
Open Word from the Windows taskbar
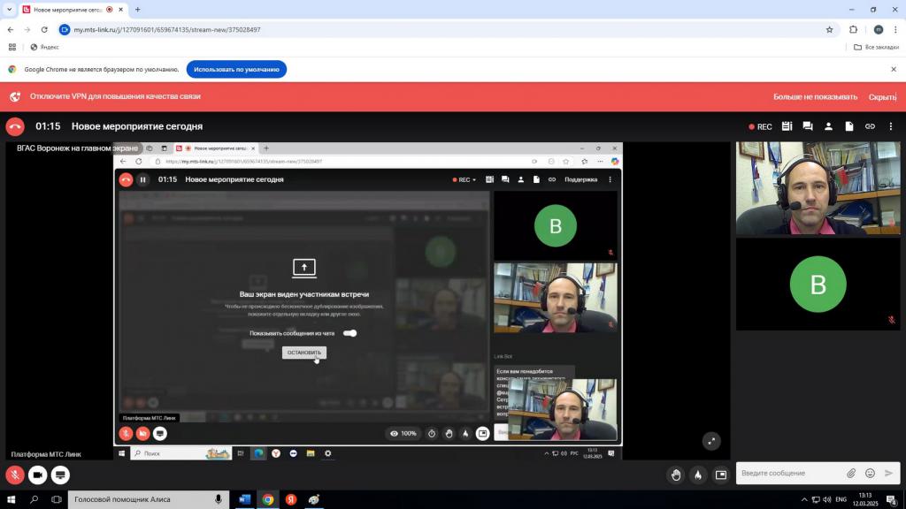click(x=245, y=499)
